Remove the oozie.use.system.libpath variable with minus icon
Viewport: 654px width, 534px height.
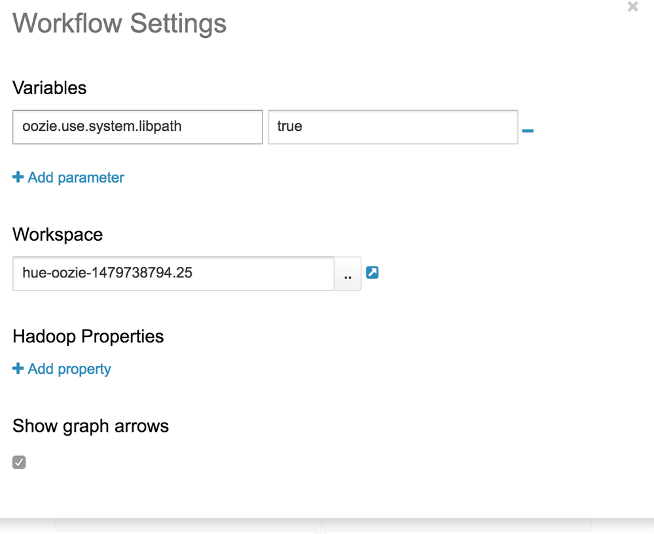click(528, 131)
